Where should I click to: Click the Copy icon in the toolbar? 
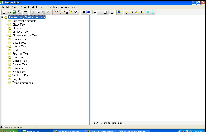[38, 12]
